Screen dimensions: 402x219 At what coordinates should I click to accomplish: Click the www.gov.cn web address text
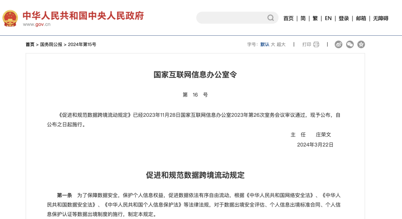pyautogui.click(x=36, y=24)
